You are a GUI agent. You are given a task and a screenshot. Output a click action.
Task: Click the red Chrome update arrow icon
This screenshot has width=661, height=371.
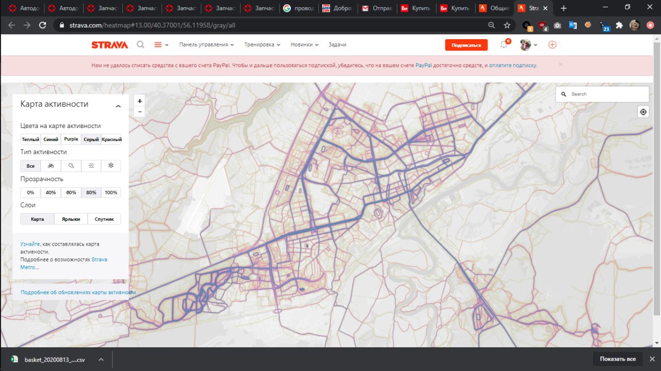point(650,25)
